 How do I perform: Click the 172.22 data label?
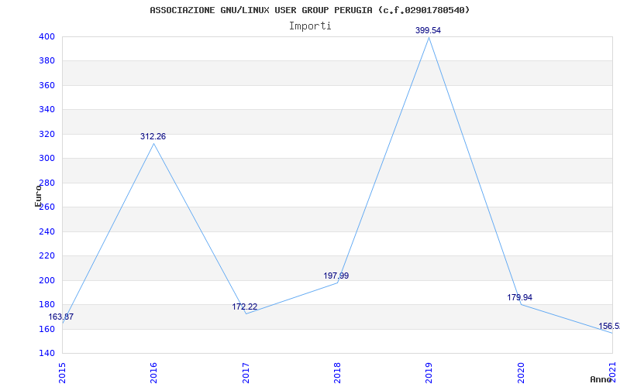(x=244, y=307)
